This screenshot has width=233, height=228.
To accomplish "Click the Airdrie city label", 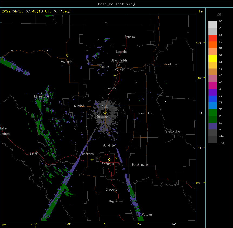I will [109, 145].
